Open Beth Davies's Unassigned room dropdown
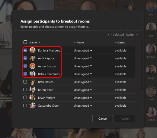The width and height of the screenshot is (157, 138). pos(83,82)
